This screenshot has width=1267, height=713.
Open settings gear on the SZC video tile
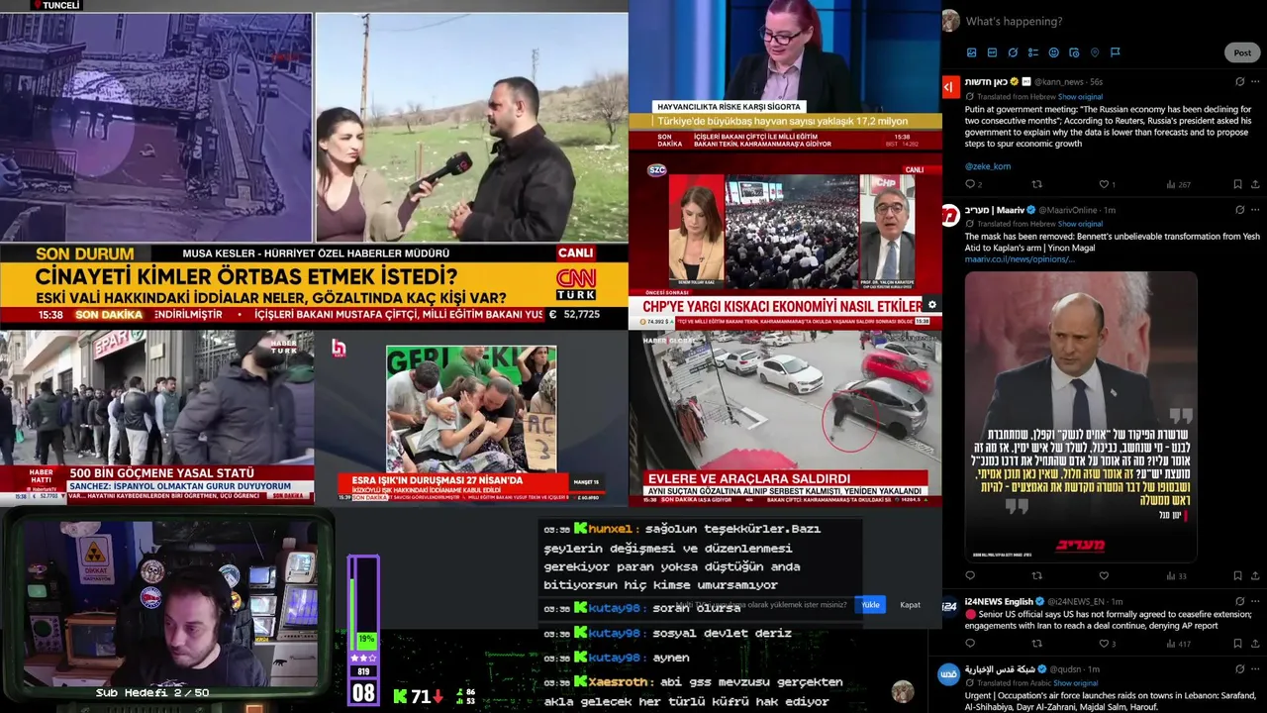point(931,305)
